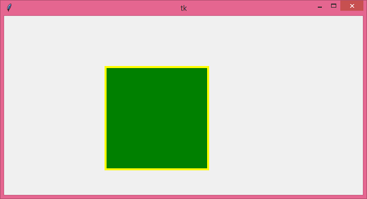Click empty pink title bar left of "tk"
The width and height of the screenshot is (367, 199).
(x=94, y=8)
